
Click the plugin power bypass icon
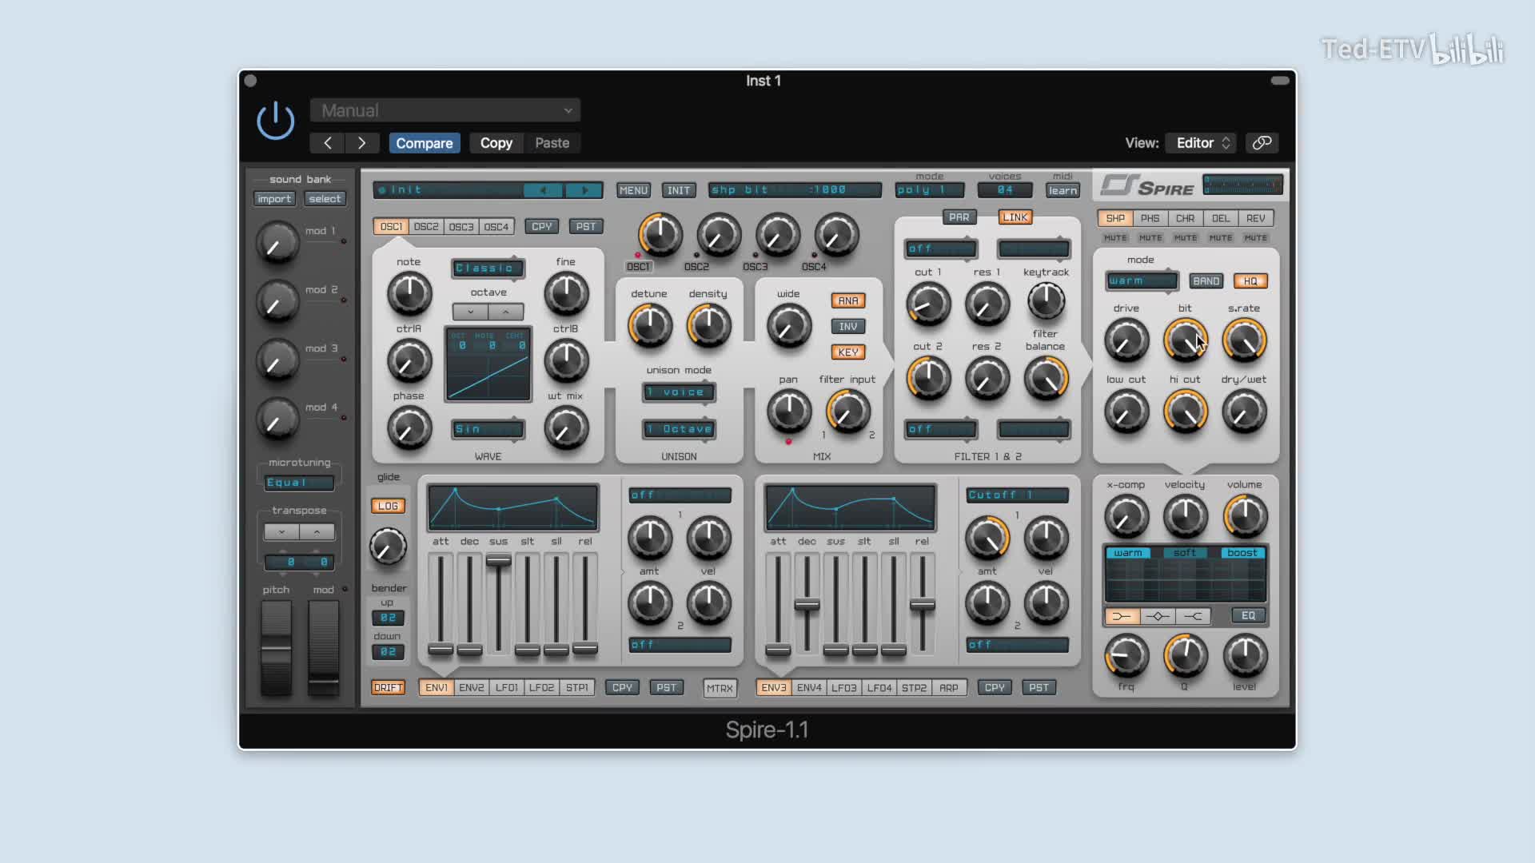(x=275, y=121)
